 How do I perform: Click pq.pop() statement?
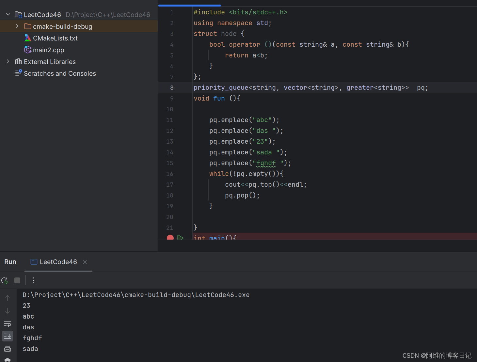(x=242, y=195)
